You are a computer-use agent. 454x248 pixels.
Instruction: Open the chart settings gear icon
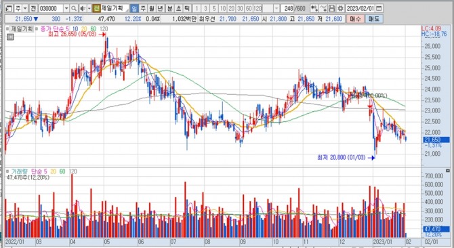[x=340, y=8]
